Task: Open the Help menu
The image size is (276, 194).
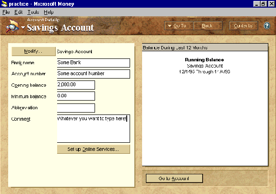Action: coord(48,12)
